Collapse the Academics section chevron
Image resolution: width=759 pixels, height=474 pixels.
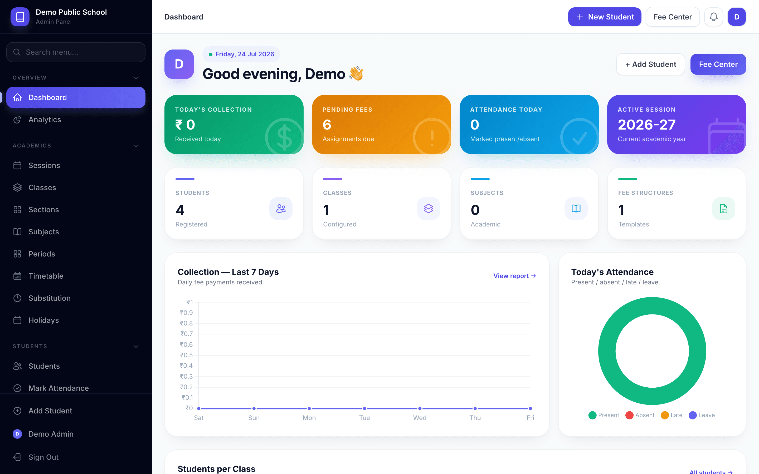pyautogui.click(x=136, y=146)
